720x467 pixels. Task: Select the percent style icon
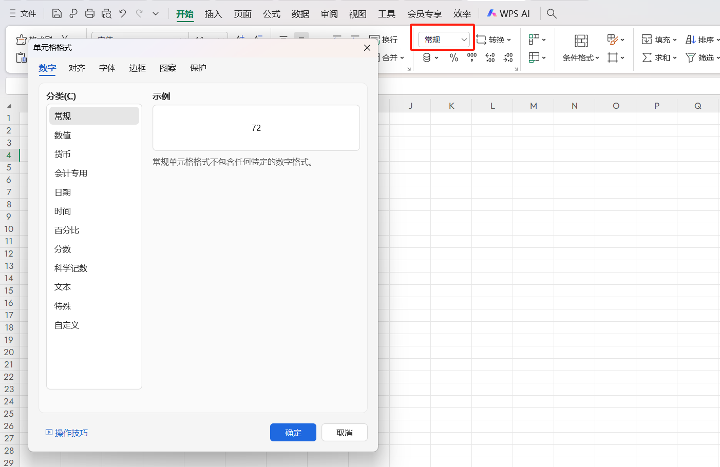tap(454, 58)
